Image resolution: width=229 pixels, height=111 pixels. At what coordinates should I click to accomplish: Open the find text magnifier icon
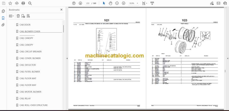30,3
